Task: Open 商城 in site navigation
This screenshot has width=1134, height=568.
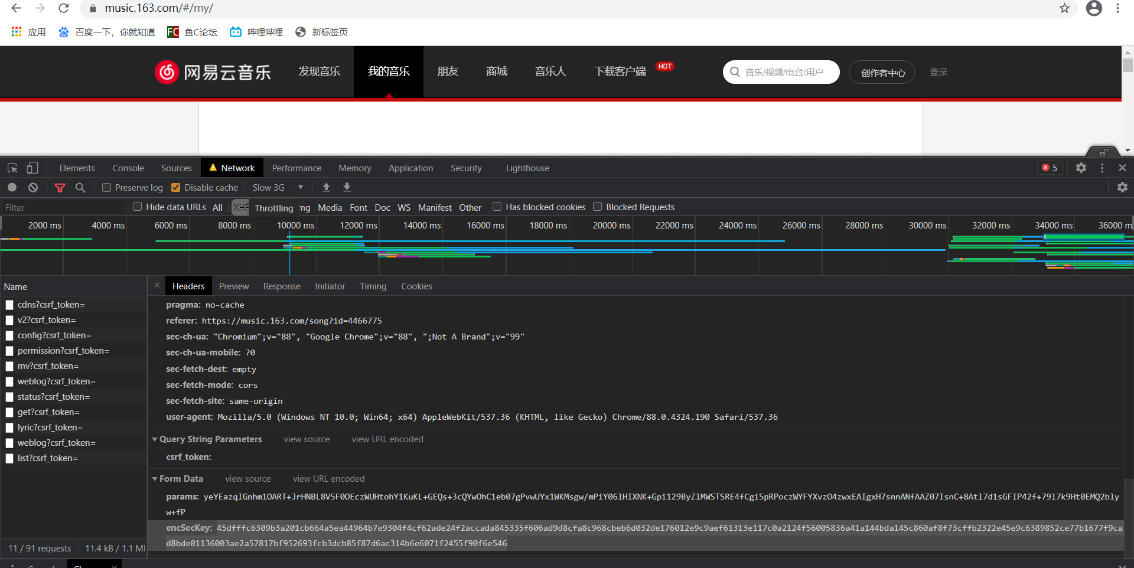Action: pos(497,71)
